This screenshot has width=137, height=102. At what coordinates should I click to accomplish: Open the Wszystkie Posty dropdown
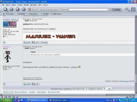tap(80, 89)
